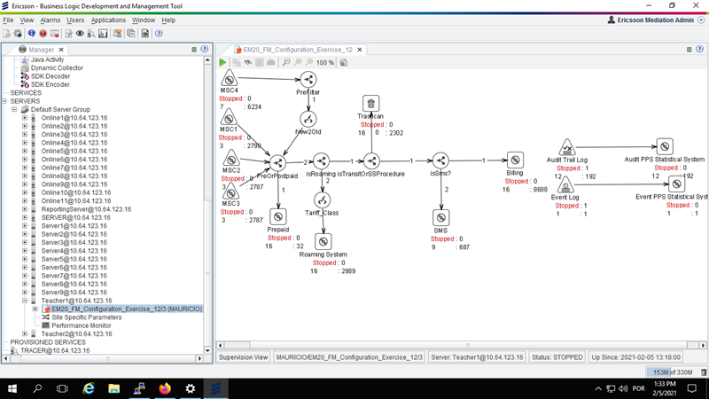
Task: Open the File menu
Action: pos(8,20)
